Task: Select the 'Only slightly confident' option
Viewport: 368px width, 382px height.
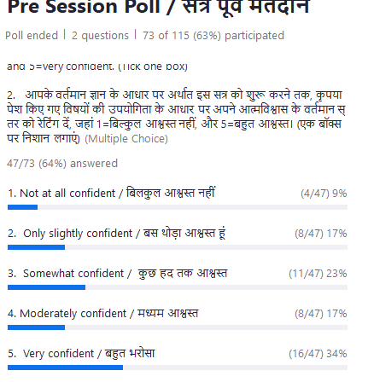Action: 116,234
